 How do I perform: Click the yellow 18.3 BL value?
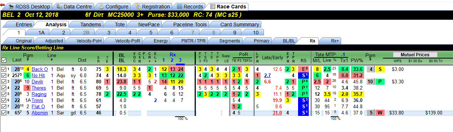pos(122,69)
